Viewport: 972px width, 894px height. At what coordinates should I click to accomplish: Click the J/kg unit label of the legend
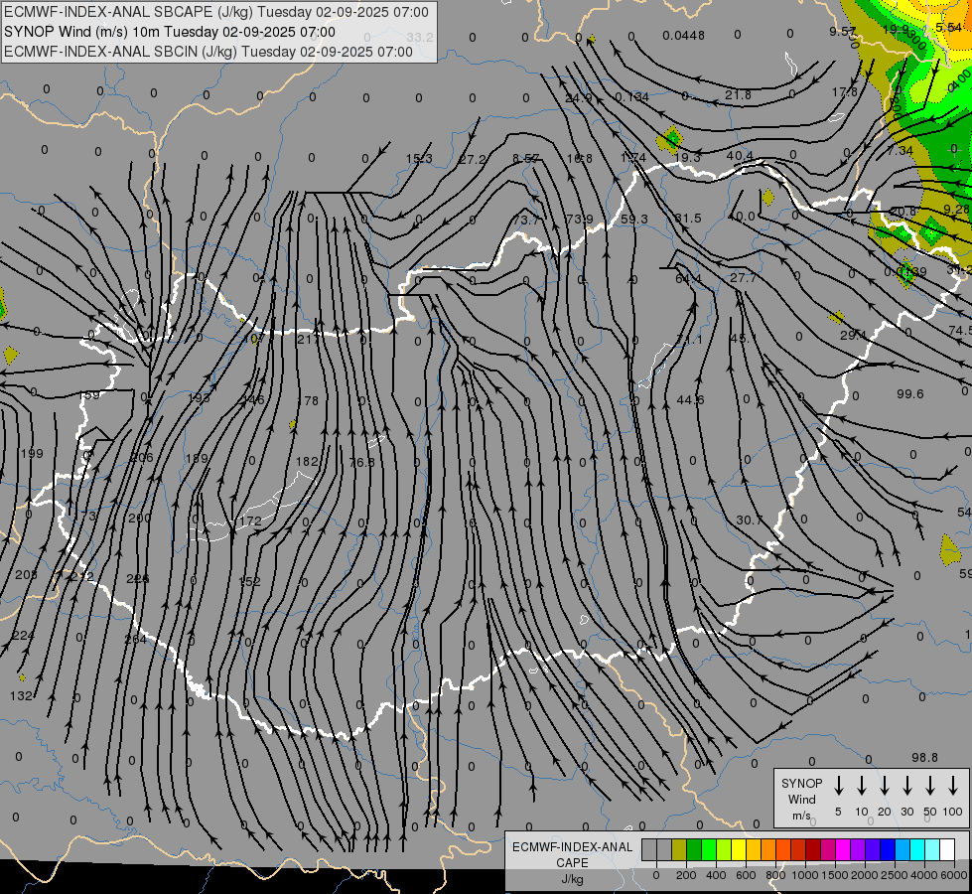572,879
